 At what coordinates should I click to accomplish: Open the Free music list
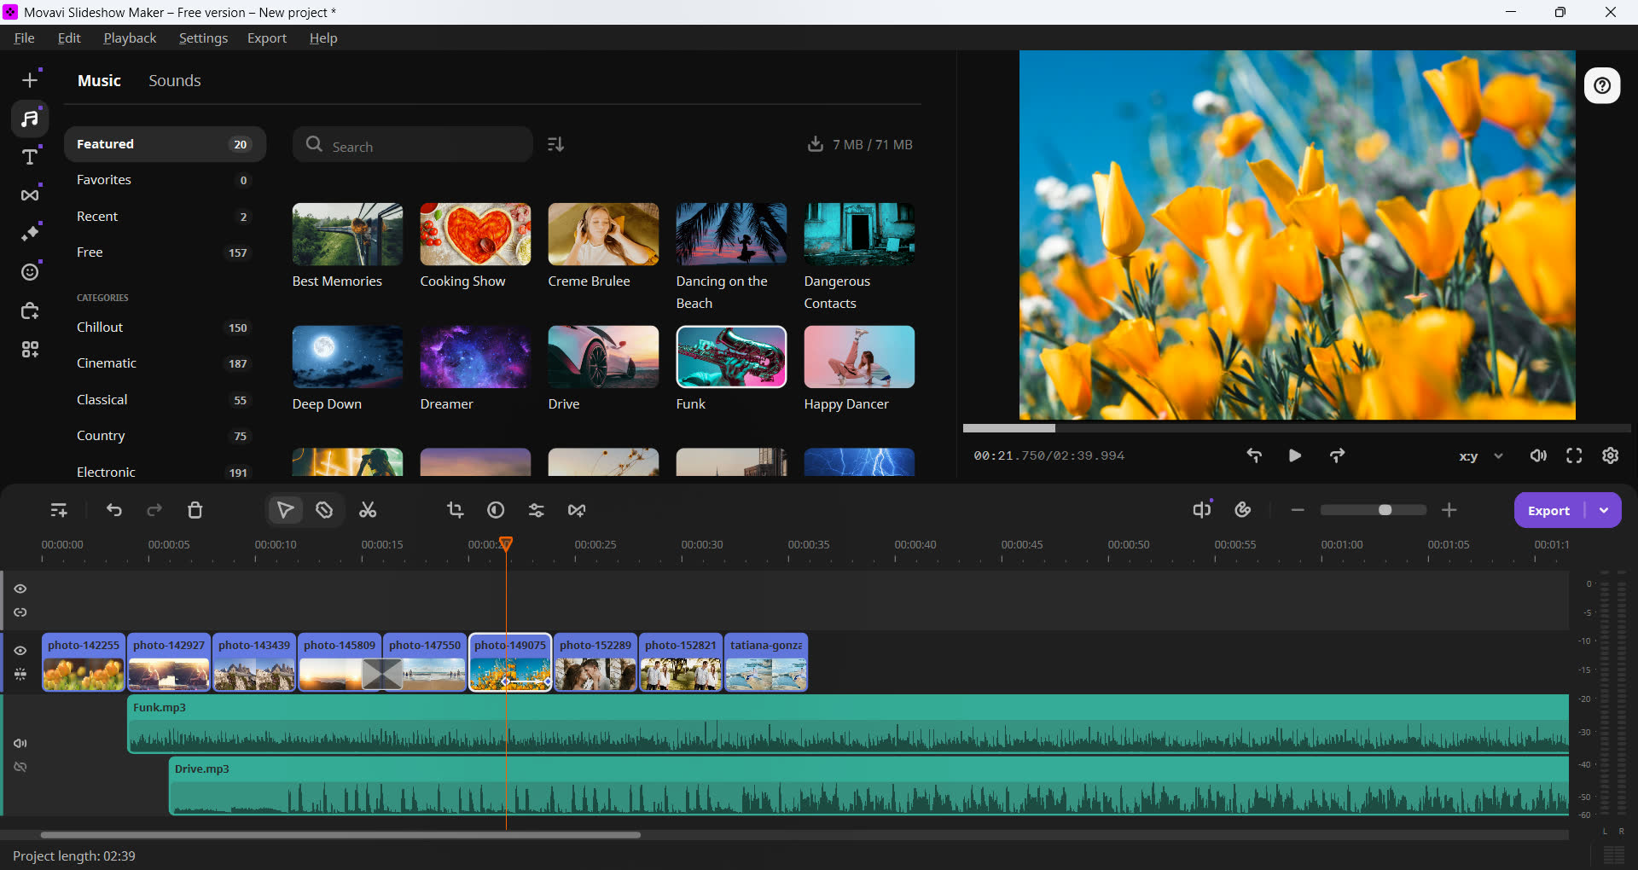(165, 252)
